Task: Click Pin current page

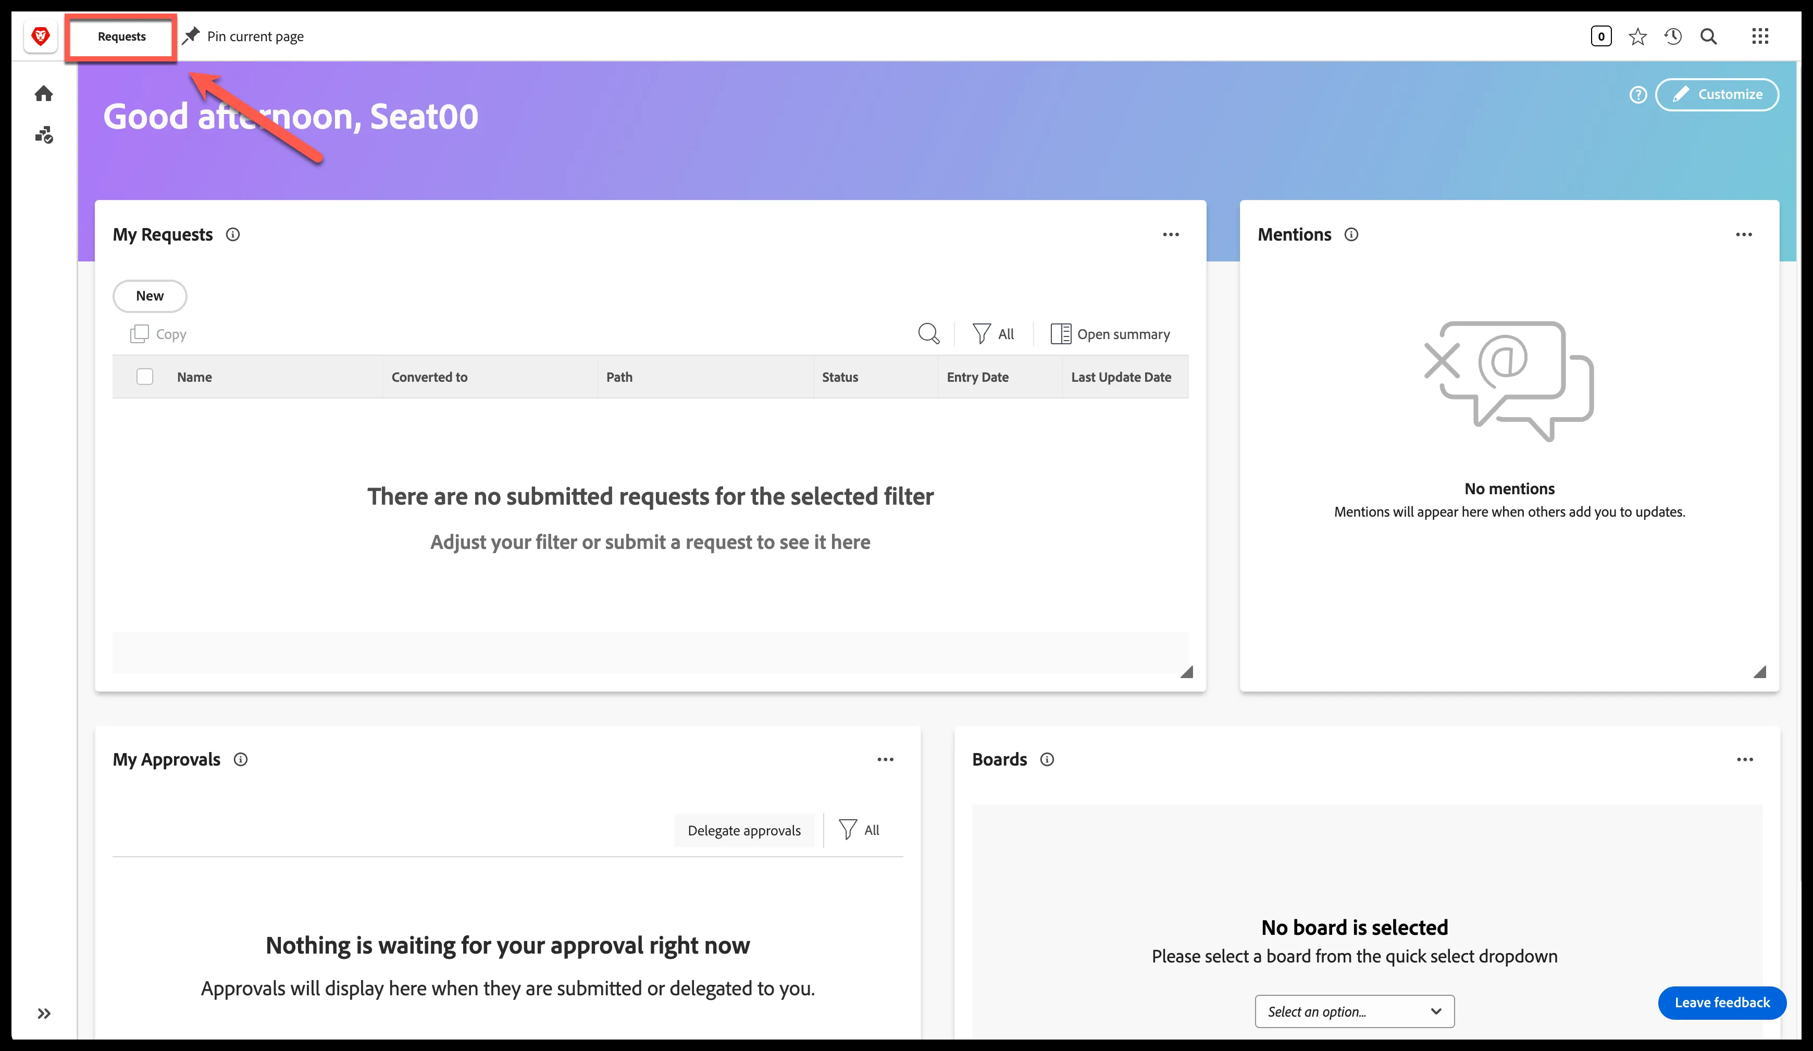Action: coord(242,36)
